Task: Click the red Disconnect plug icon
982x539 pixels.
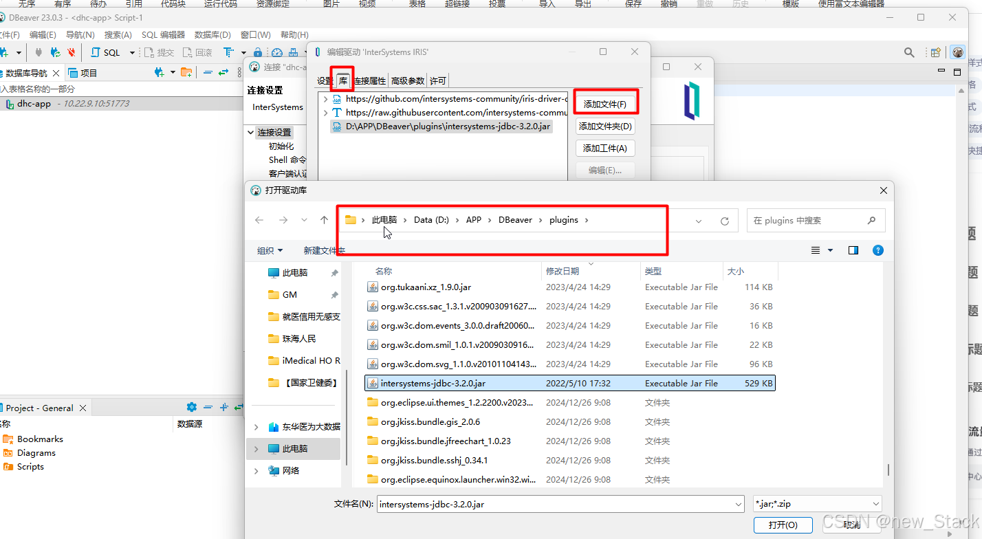Action: point(72,52)
